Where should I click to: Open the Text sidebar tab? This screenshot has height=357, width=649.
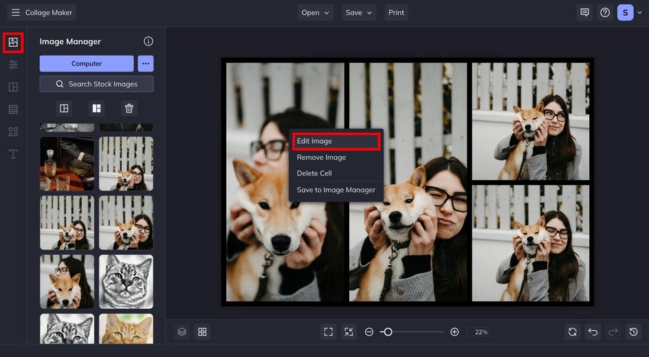tap(13, 154)
